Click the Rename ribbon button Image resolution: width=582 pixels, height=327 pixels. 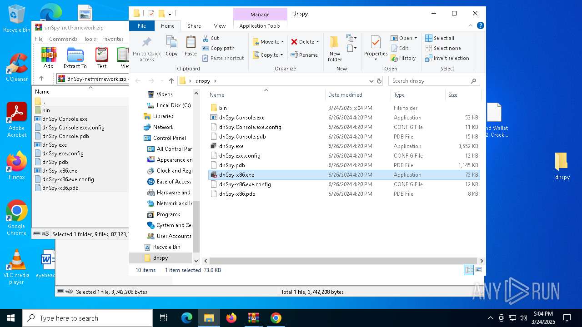click(304, 55)
